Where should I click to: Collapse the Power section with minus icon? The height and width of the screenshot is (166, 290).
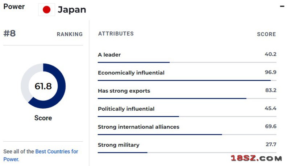(282, 6)
